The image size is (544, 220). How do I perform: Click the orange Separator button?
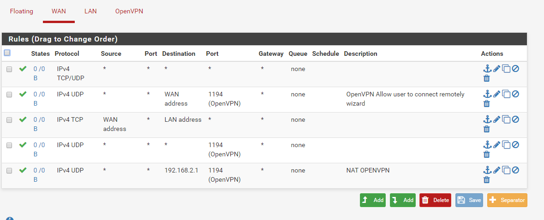(507, 200)
